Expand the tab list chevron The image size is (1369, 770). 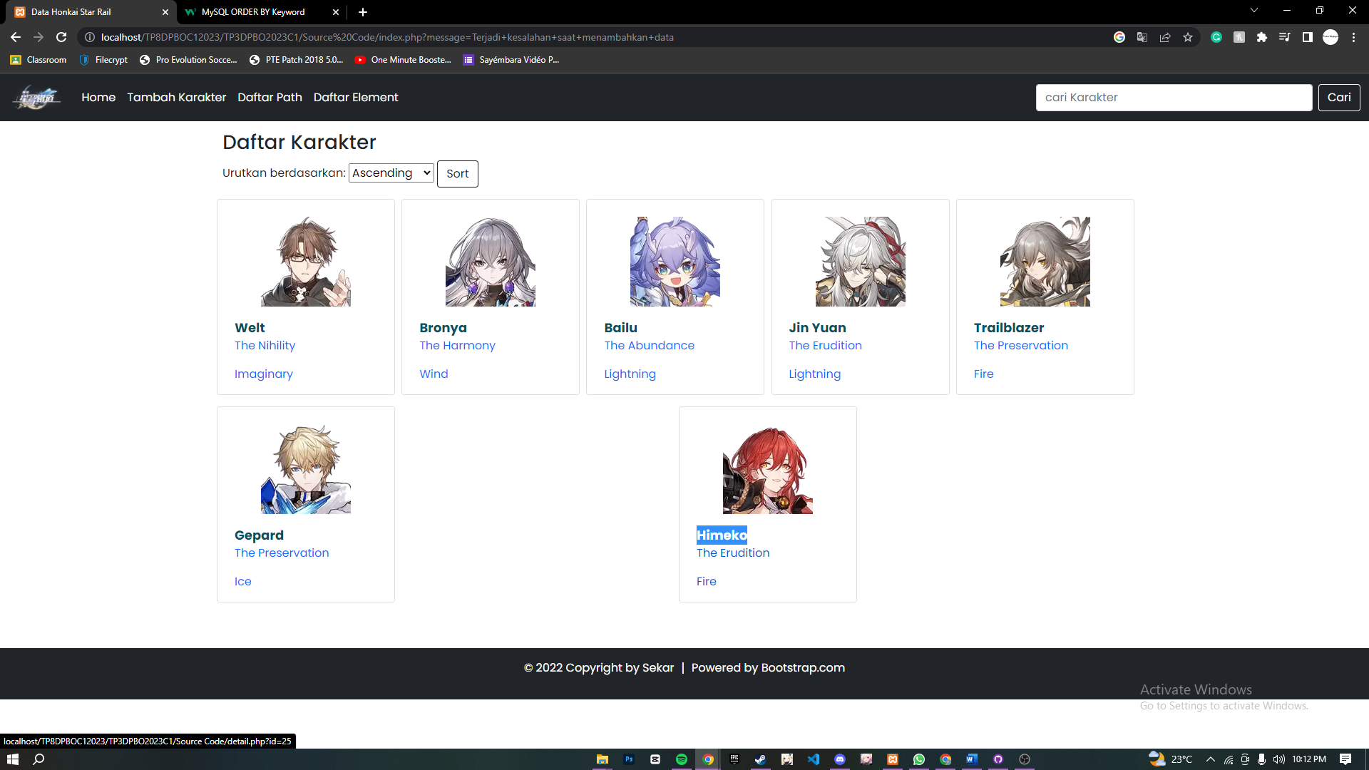(1254, 10)
